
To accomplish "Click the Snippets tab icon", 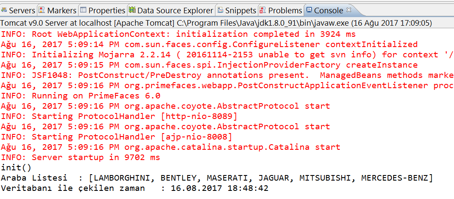I will click(221, 10).
